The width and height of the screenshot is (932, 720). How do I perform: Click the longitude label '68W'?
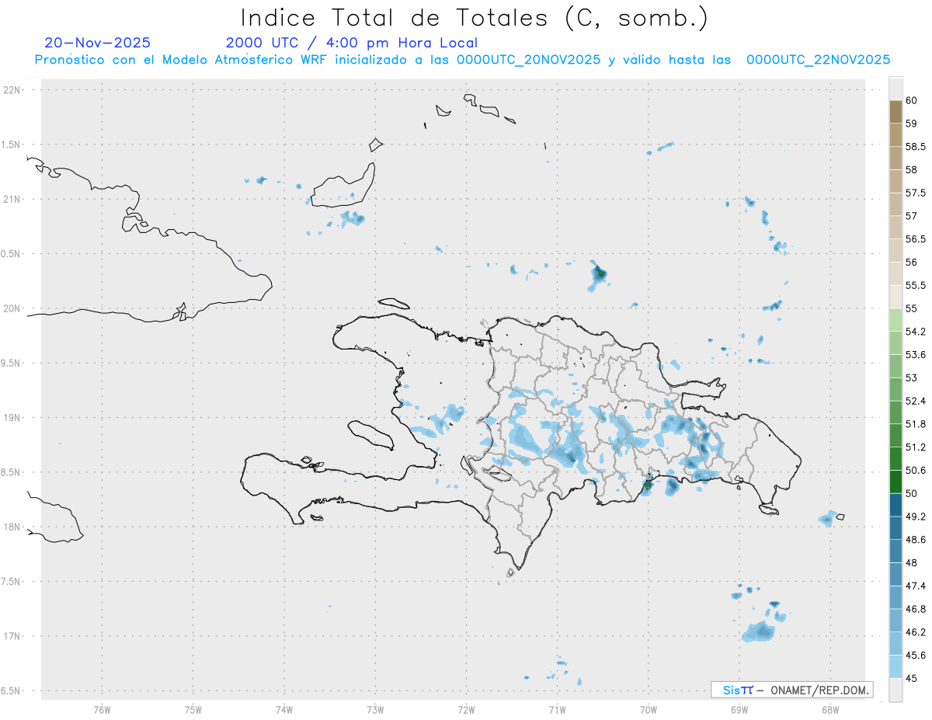coord(829,710)
